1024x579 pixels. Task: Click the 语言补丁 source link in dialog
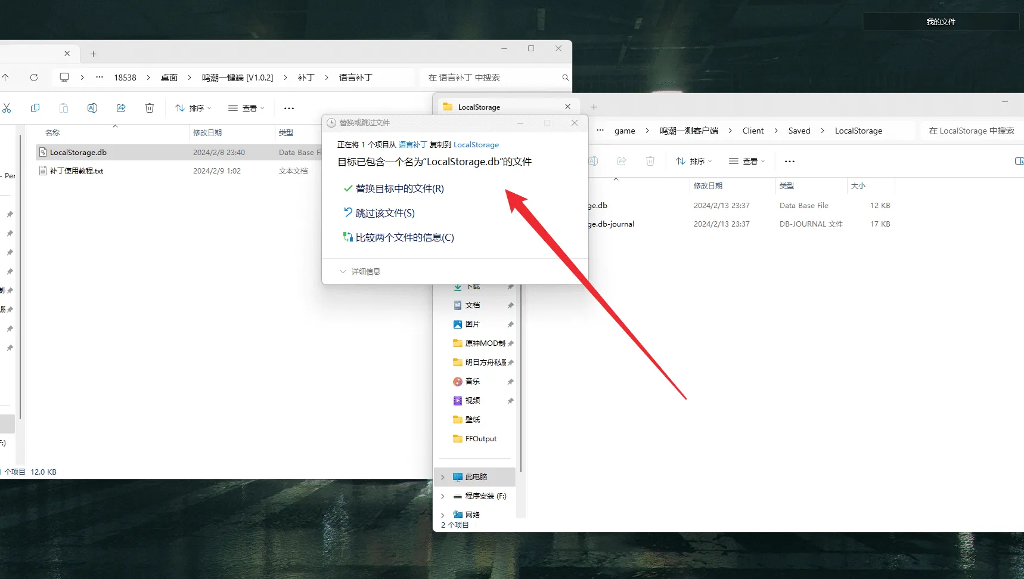[412, 145]
